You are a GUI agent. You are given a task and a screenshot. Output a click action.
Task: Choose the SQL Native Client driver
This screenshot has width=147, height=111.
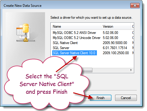pos(65,43)
